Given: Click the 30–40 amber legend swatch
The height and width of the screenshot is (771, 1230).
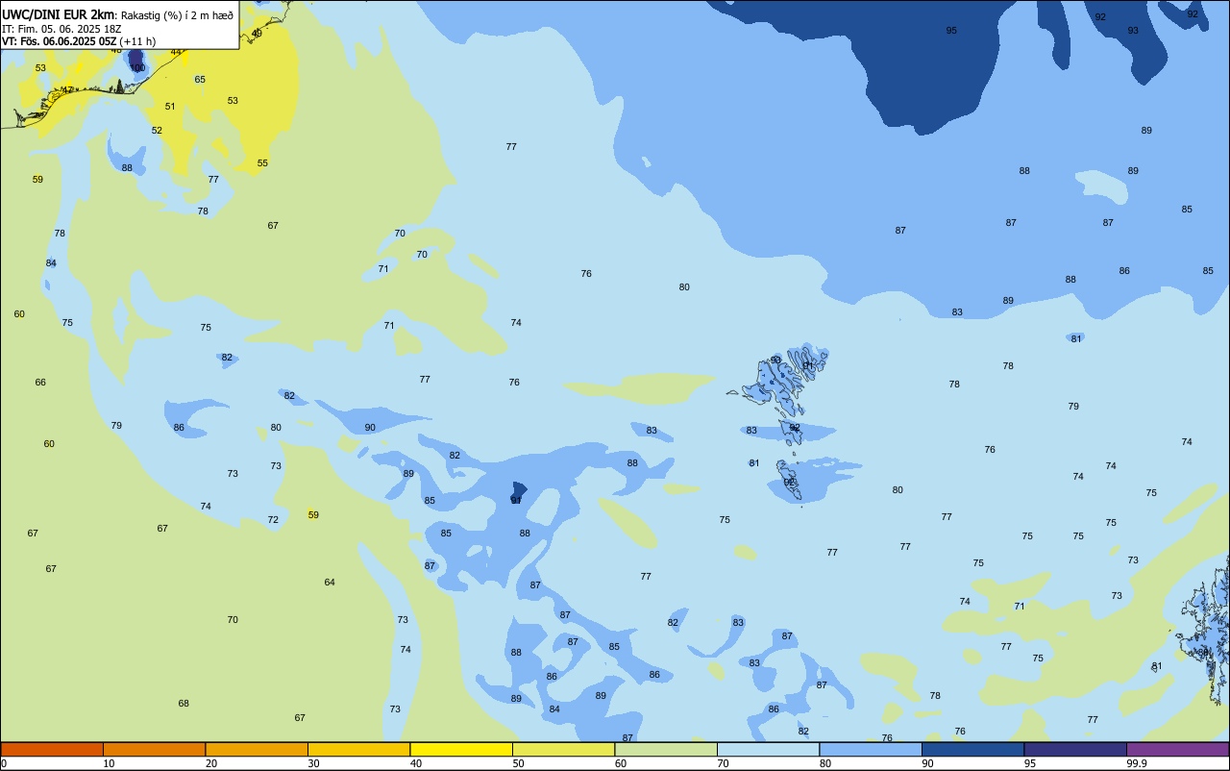Looking at the screenshot, I should (x=358, y=749).
